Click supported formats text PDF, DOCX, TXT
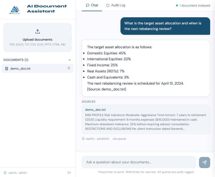Image resolution: width=215 pixels, height=177 pixels. [x=37, y=44]
